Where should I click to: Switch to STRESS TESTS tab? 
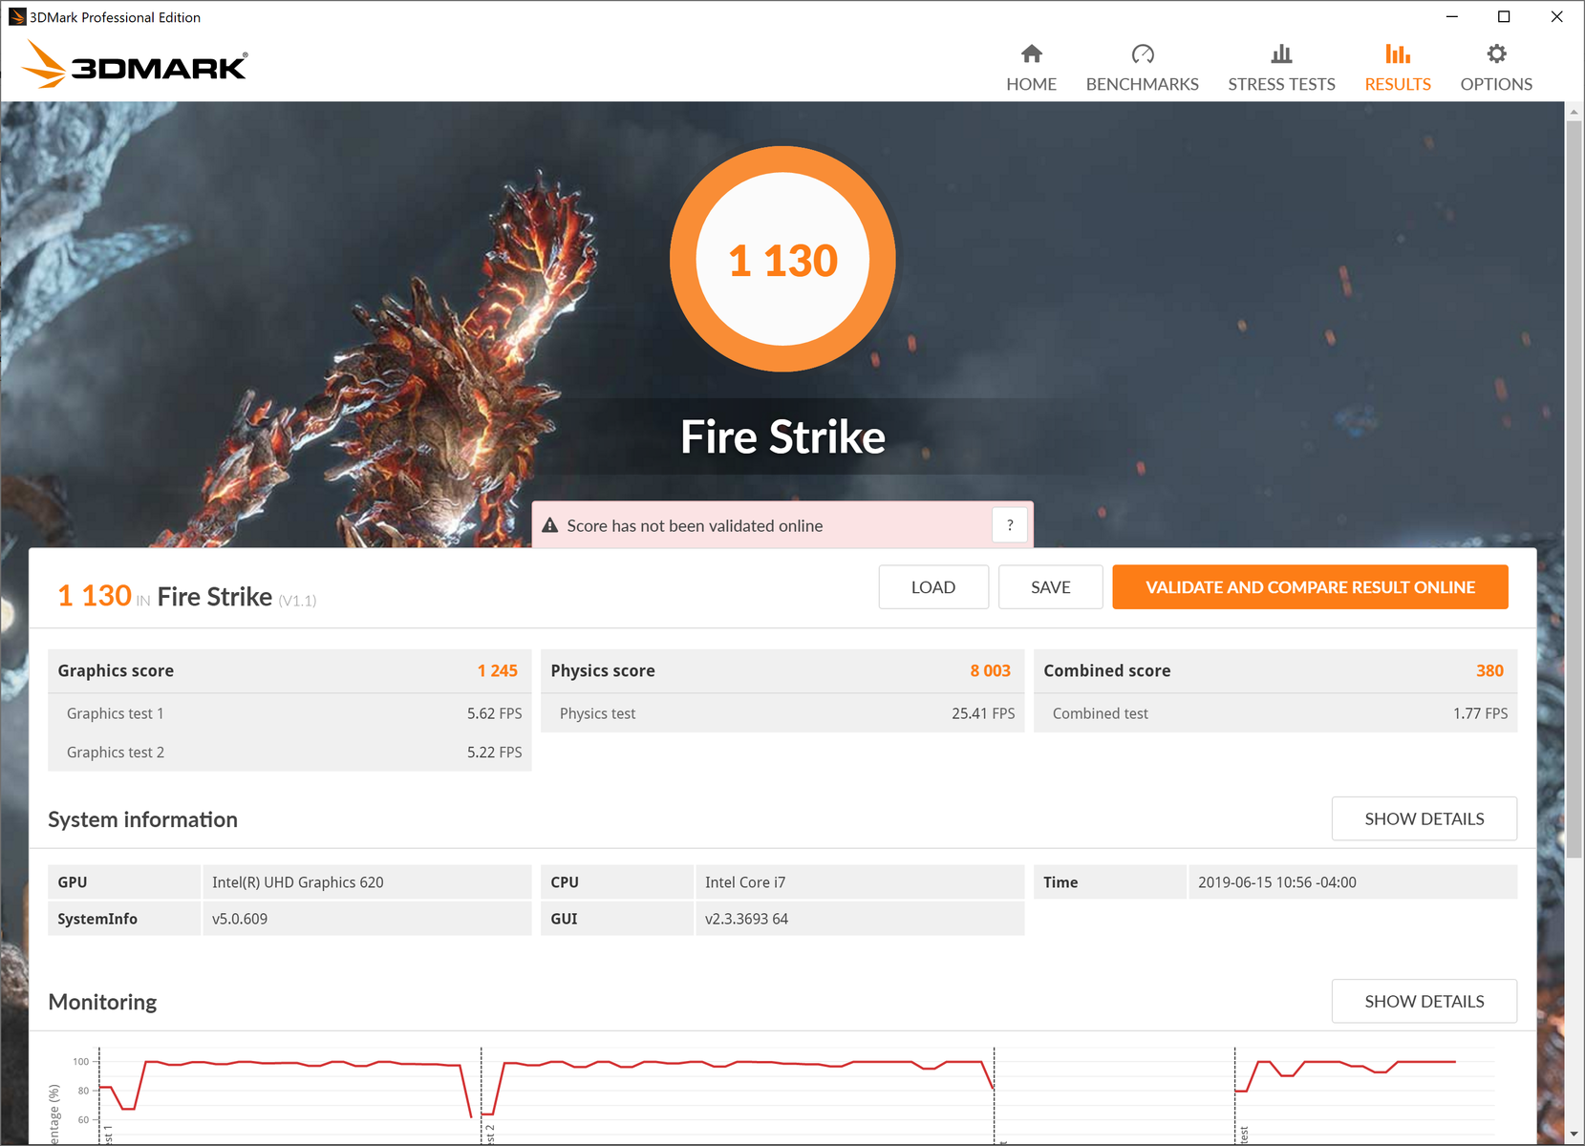[x=1281, y=69]
